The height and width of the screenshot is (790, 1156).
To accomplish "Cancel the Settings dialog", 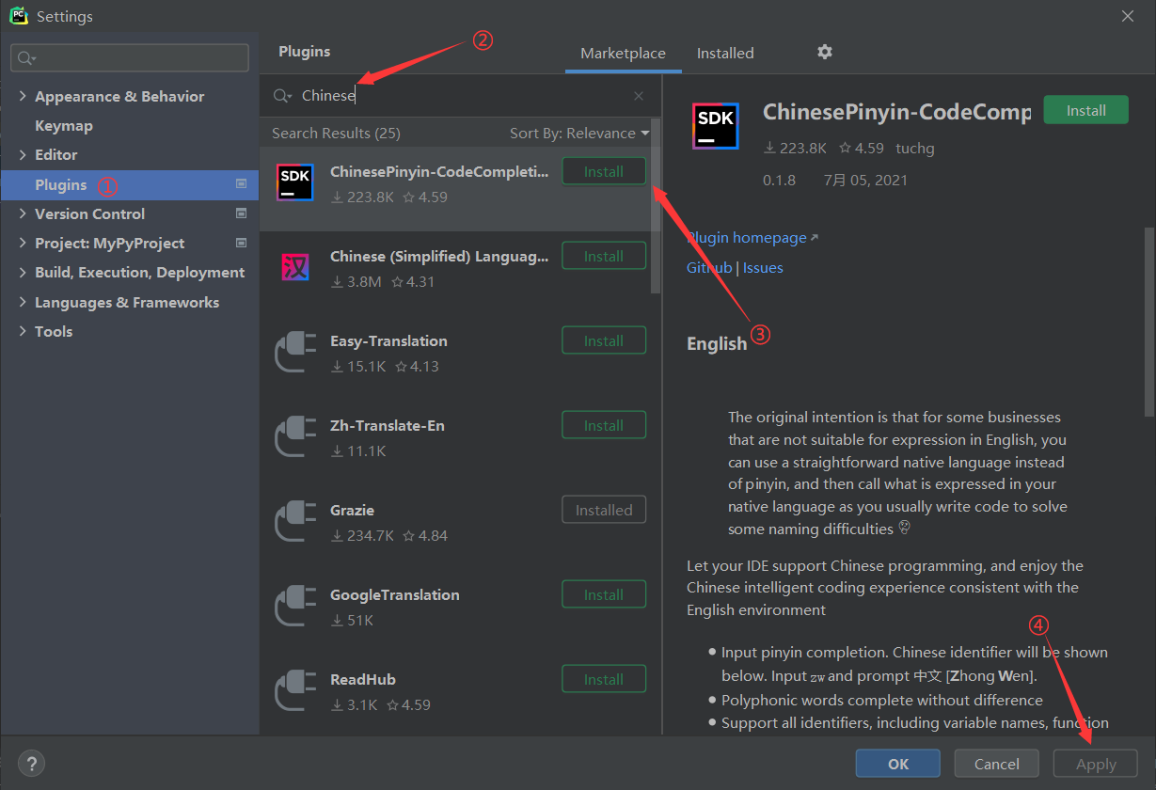I will coord(997,764).
